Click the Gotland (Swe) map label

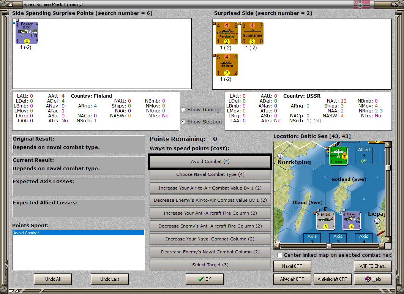349,179
